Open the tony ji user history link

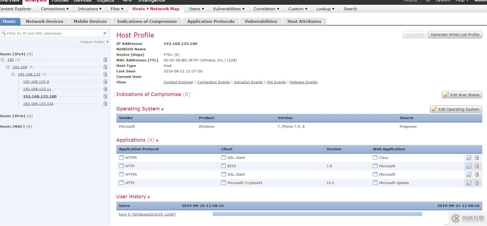[x=147, y=214]
